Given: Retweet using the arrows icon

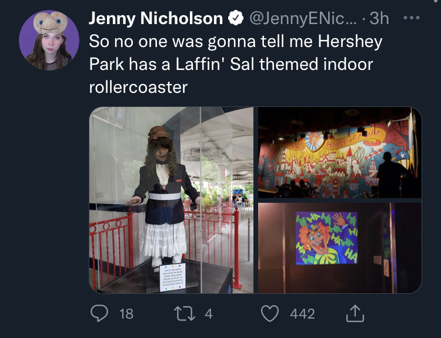Looking at the screenshot, I should coord(185,313).
